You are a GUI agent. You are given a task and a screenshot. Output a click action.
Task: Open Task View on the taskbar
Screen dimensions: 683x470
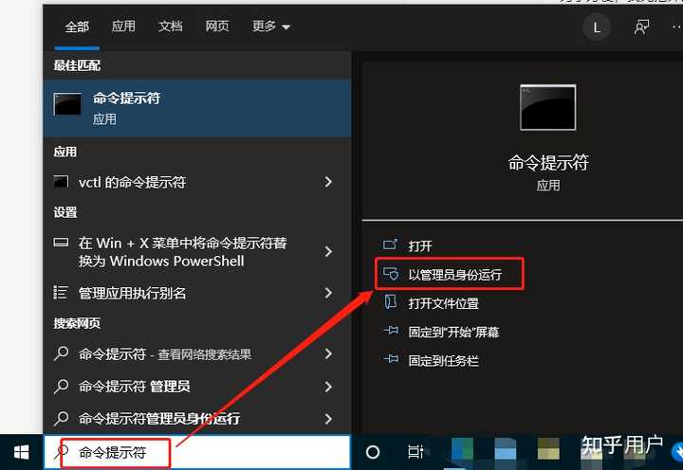tap(415, 452)
